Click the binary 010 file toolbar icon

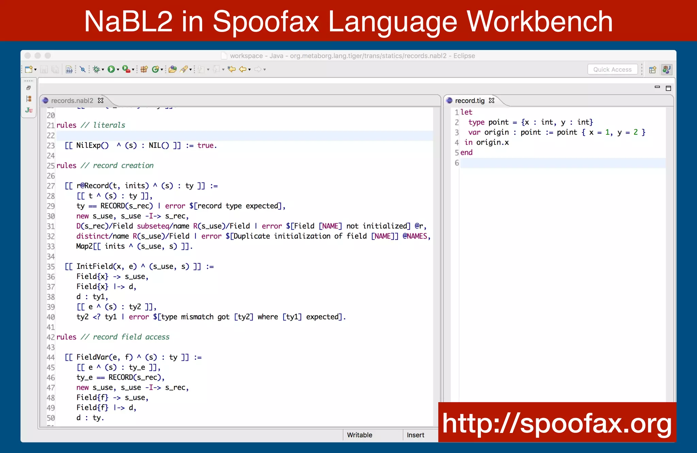click(x=69, y=69)
